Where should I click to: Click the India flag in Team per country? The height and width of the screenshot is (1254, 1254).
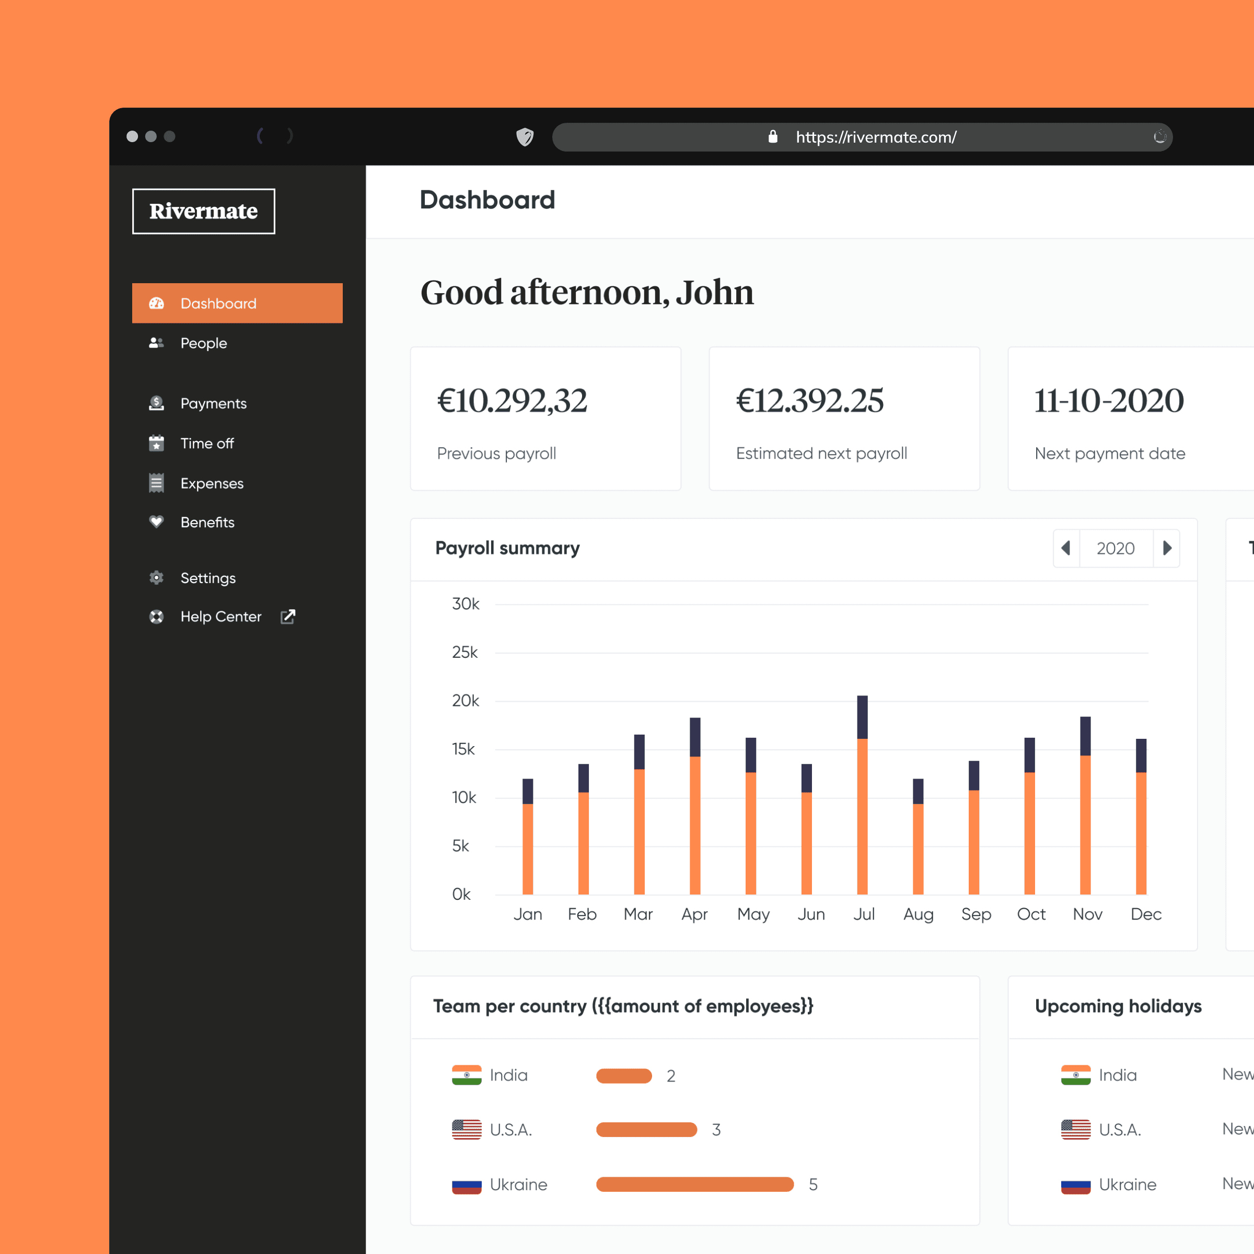467,1075
